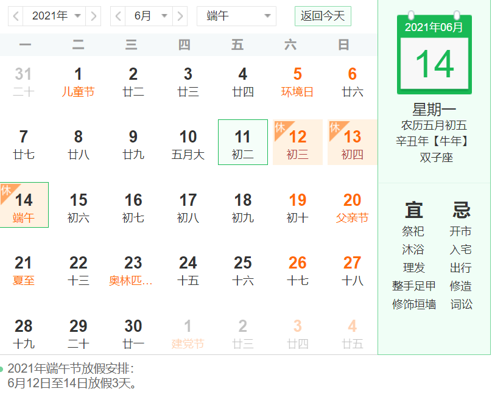Advance to next month arrow
The width and height of the screenshot is (492, 397).
(x=180, y=16)
